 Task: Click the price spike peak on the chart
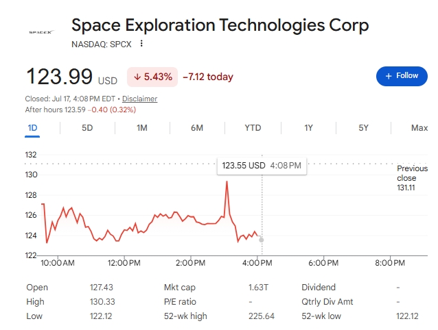pos(227,181)
